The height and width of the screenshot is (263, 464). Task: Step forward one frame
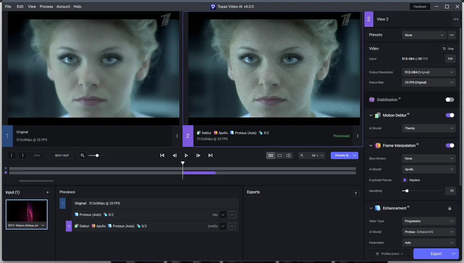198,155
